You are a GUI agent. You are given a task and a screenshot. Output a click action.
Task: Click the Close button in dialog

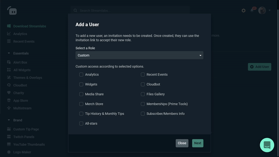tap(182, 143)
